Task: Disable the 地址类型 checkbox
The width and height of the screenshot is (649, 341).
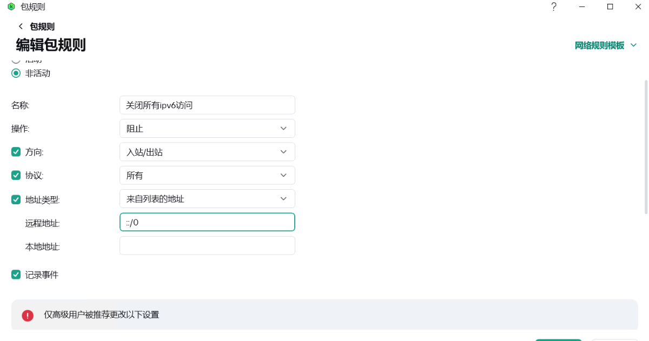Action: [x=16, y=199]
